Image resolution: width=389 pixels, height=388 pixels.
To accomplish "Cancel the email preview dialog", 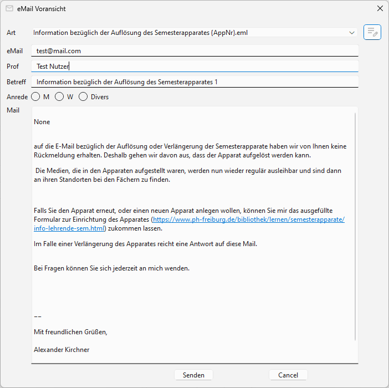I will [x=288, y=375].
